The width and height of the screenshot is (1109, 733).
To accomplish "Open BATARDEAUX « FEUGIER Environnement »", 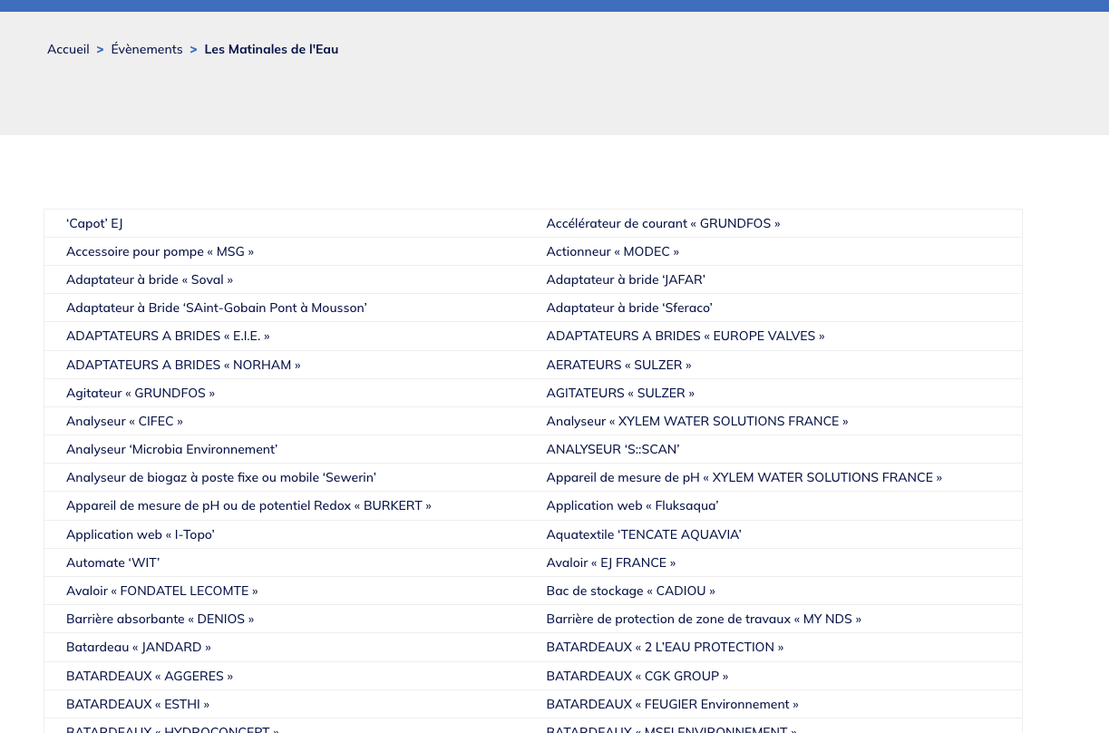I will [x=672, y=704].
